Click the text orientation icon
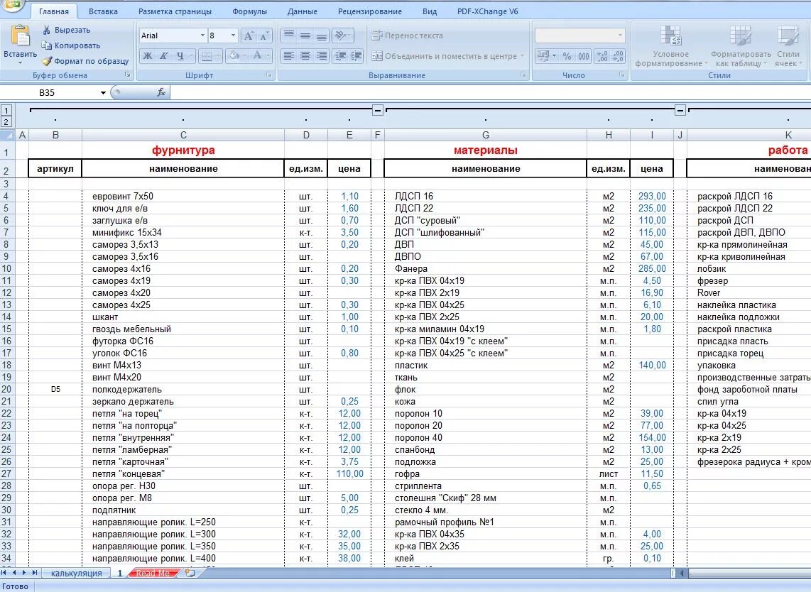The height and width of the screenshot is (592, 811). click(x=340, y=35)
